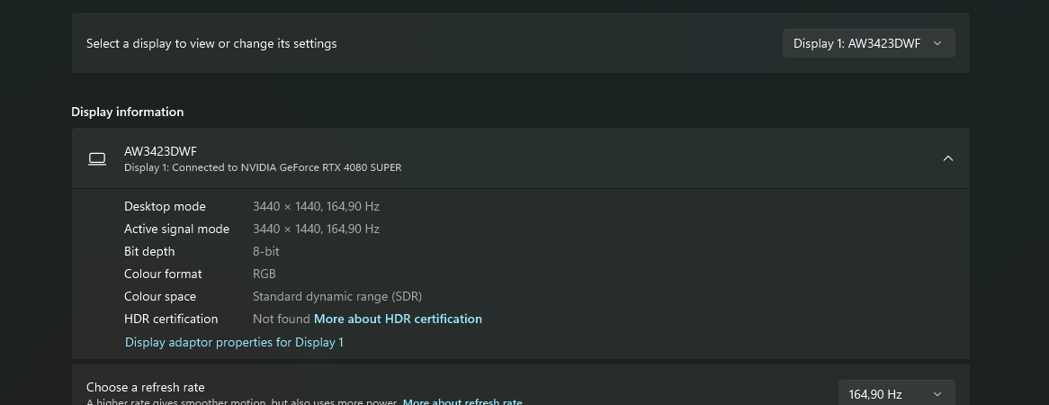
Task: Click the chevron arrow in display selector
Action: [937, 43]
